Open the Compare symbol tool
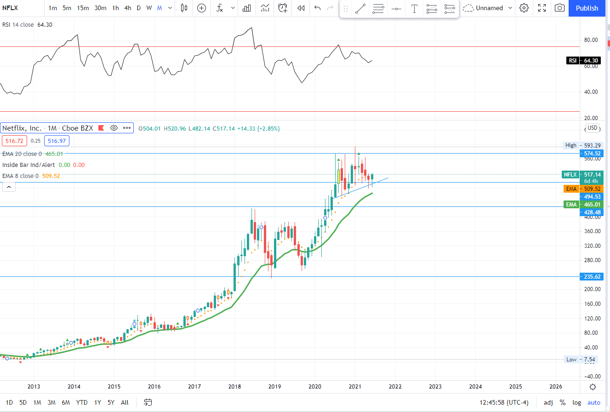This screenshot has width=610, height=412. pyautogui.click(x=201, y=8)
